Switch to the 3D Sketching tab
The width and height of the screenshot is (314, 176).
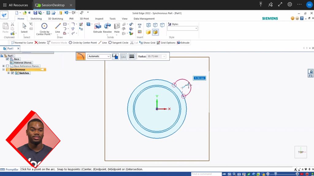tap(56, 19)
